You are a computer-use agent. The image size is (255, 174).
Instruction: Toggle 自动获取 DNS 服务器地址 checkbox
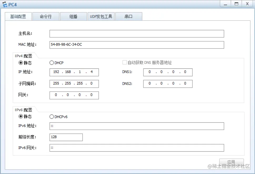(x=124, y=62)
